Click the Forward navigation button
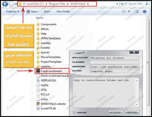This screenshot has height=117, width=152. [x=11, y=4]
